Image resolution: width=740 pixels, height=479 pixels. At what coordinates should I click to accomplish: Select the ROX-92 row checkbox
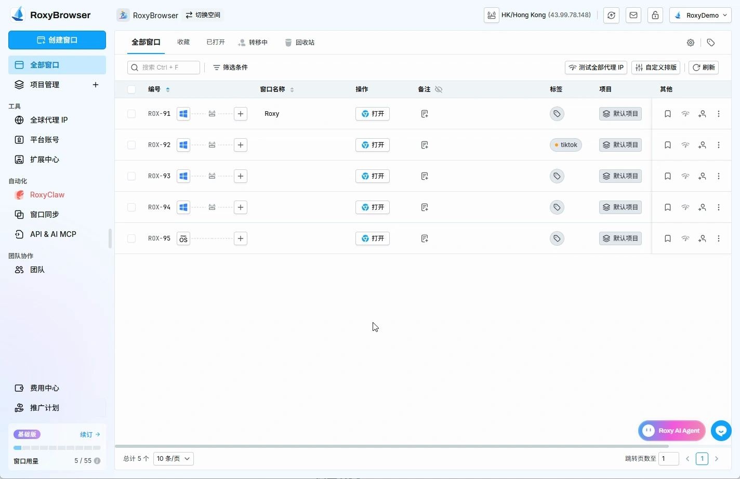click(131, 145)
